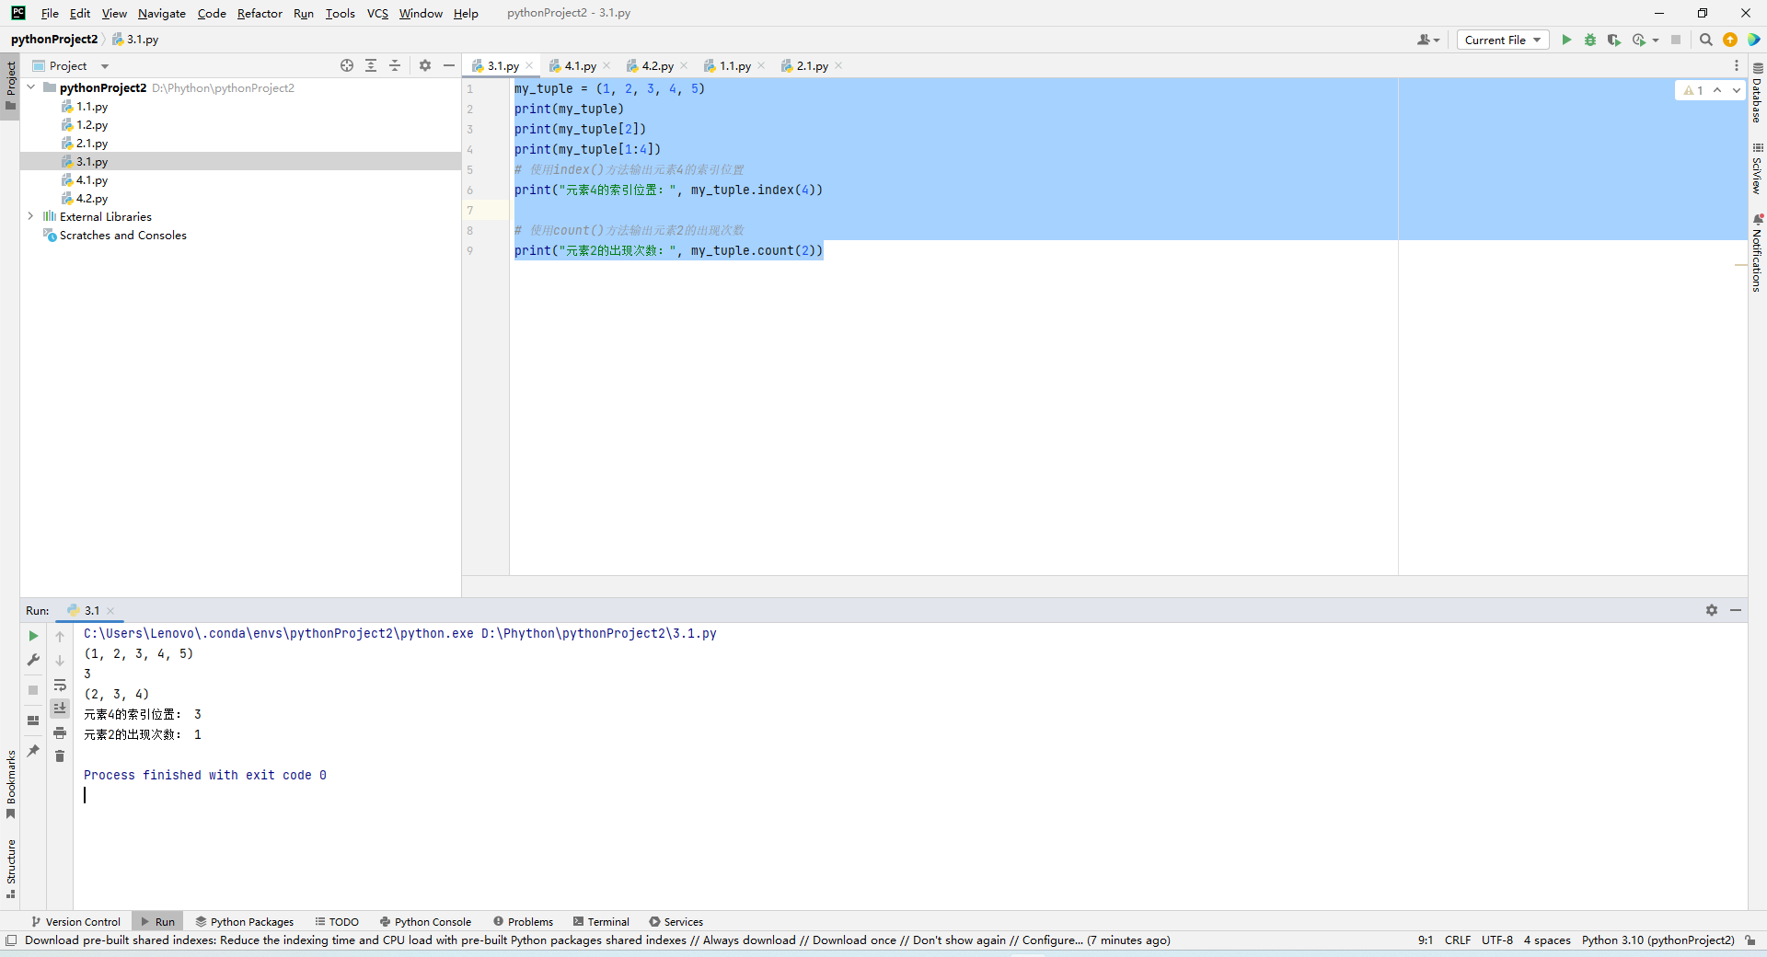1767x957 pixels.
Task: Rerun script from Run panel
Action: [33, 636]
